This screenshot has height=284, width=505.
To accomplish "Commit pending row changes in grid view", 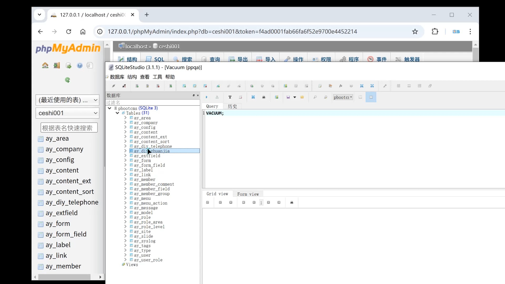I will tap(220, 202).
